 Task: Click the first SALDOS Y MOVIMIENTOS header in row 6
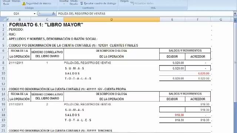185,51
